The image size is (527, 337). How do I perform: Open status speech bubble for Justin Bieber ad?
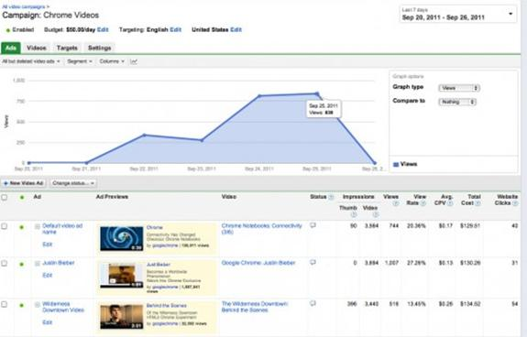point(313,262)
